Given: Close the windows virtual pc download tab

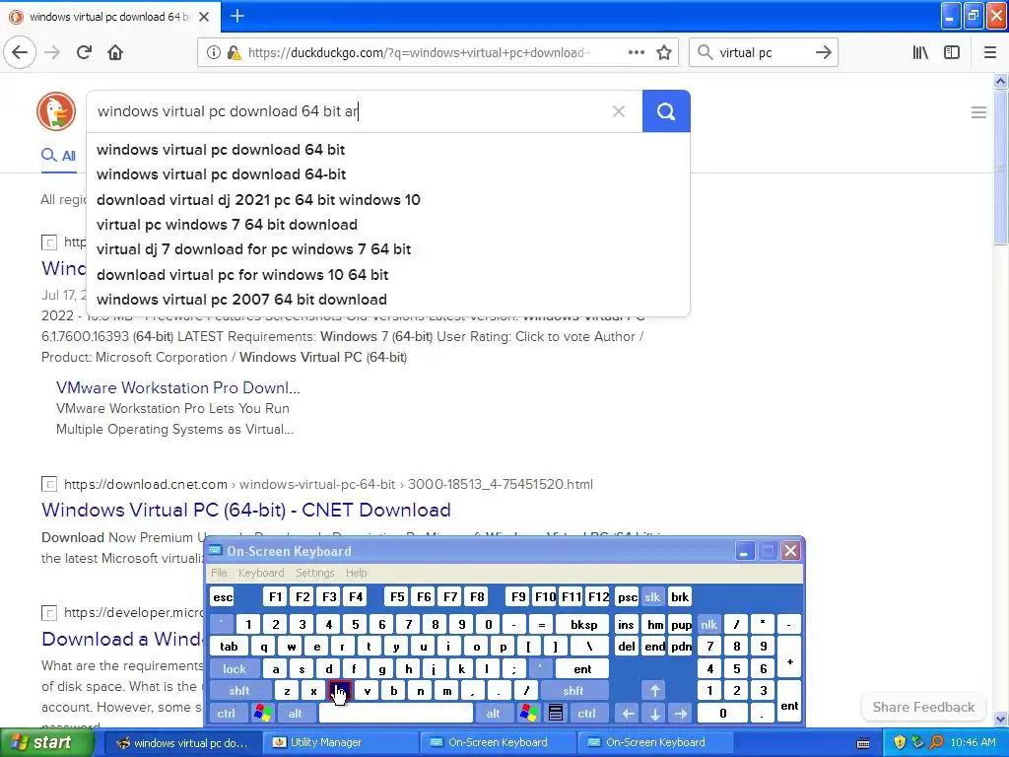Looking at the screenshot, I should [204, 17].
